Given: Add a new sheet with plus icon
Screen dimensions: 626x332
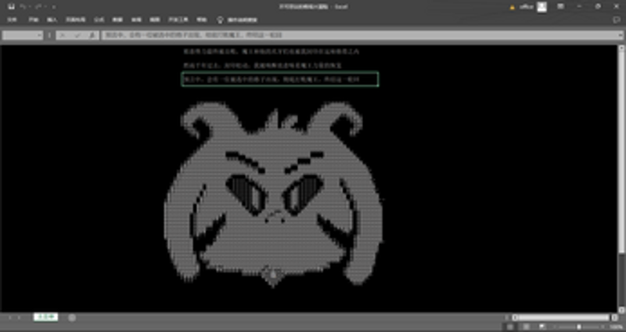Looking at the screenshot, I should tap(72, 317).
